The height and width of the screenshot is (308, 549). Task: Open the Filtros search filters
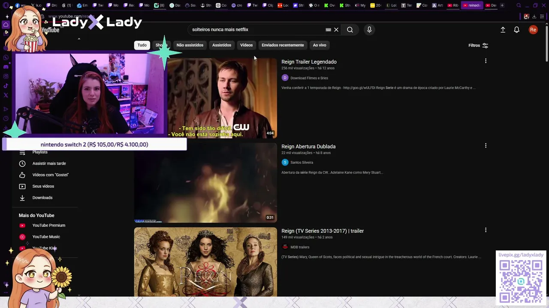click(x=478, y=45)
